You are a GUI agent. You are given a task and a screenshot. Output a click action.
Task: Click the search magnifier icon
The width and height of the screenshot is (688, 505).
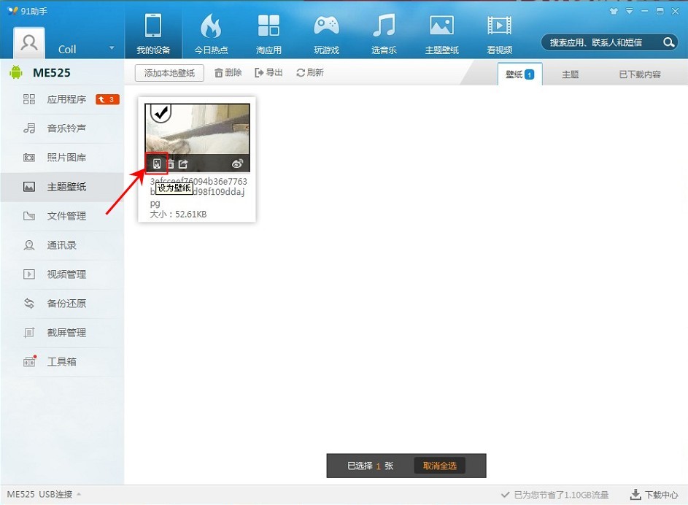(668, 43)
